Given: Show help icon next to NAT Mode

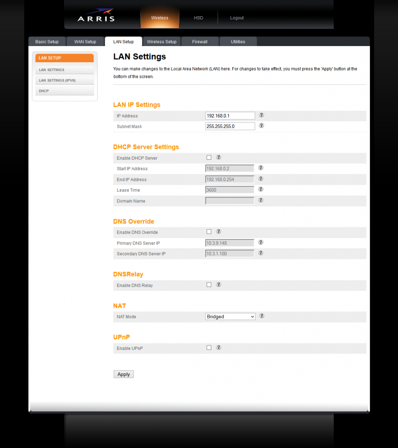Looking at the screenshot, I should pyautogui.click(x=262, y=316).
